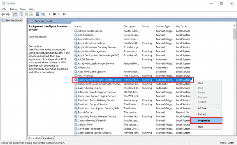This screenshot has height=145, width=237.
Task: Click the scrollbar up arrow in services list
Action: point(235,26)
